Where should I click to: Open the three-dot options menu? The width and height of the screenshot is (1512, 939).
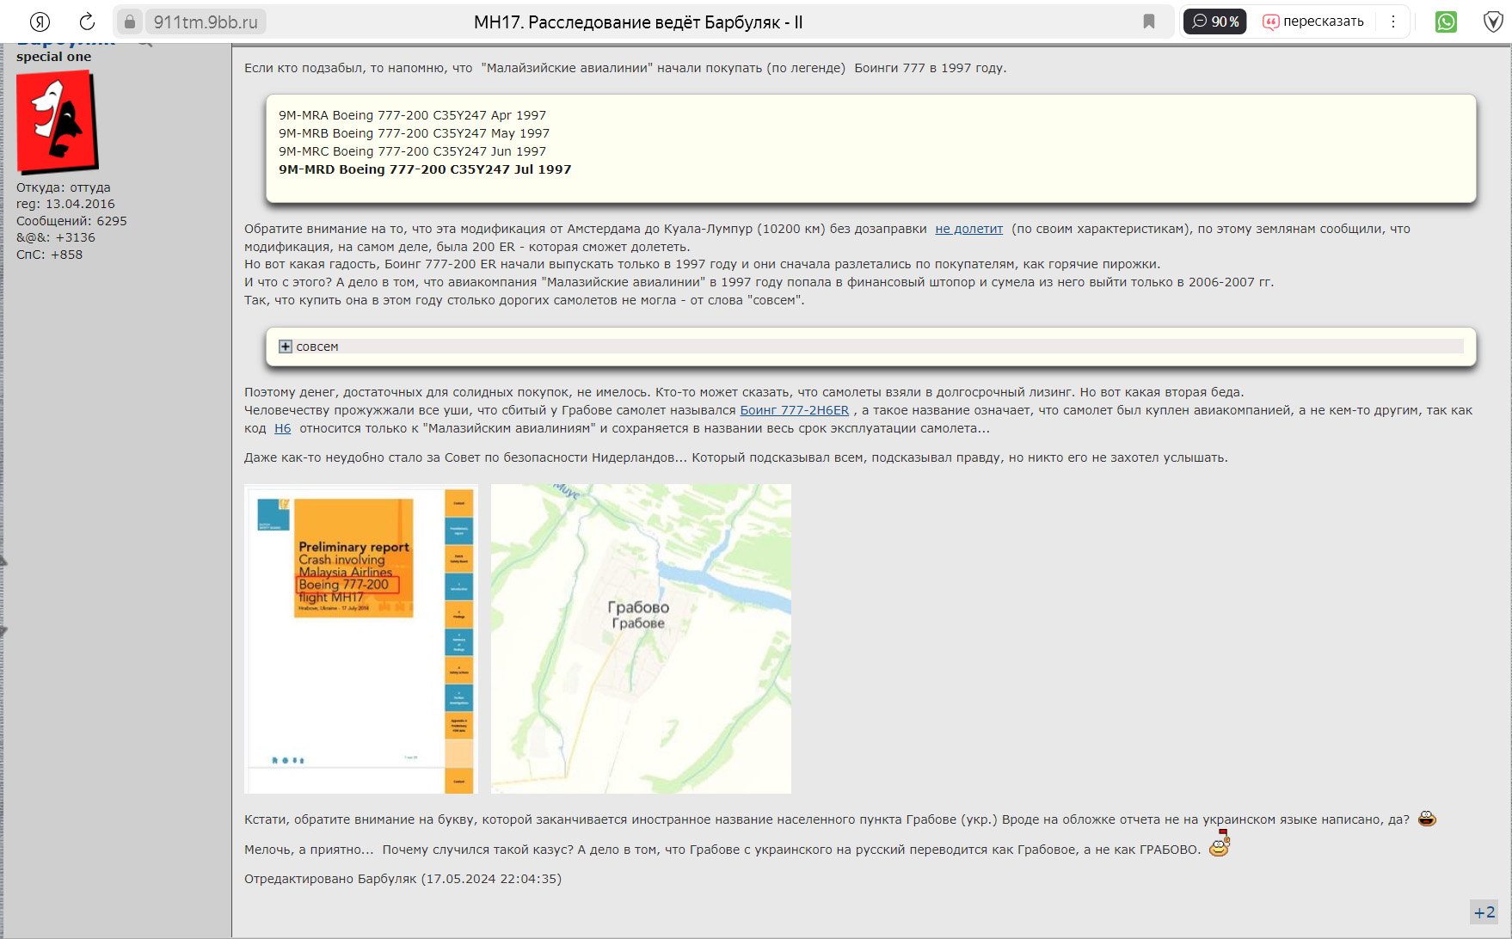[x=1393, y=21]
